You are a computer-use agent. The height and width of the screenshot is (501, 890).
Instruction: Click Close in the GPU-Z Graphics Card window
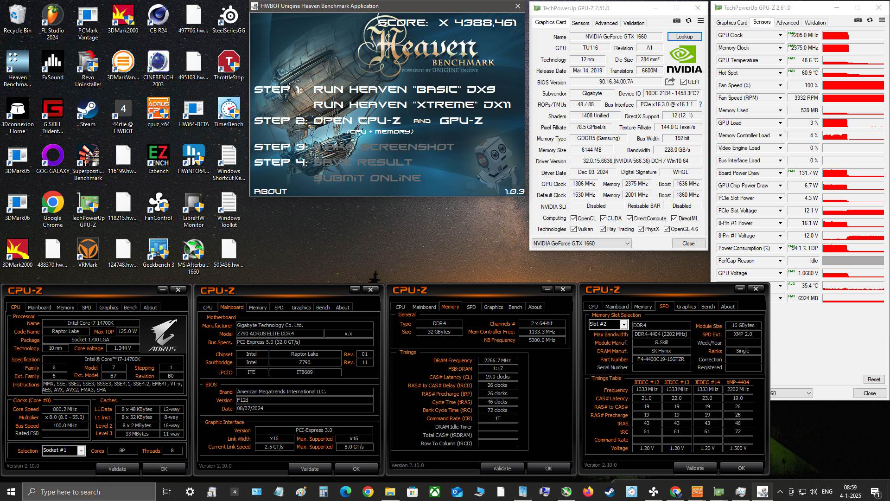click(688, 244)
